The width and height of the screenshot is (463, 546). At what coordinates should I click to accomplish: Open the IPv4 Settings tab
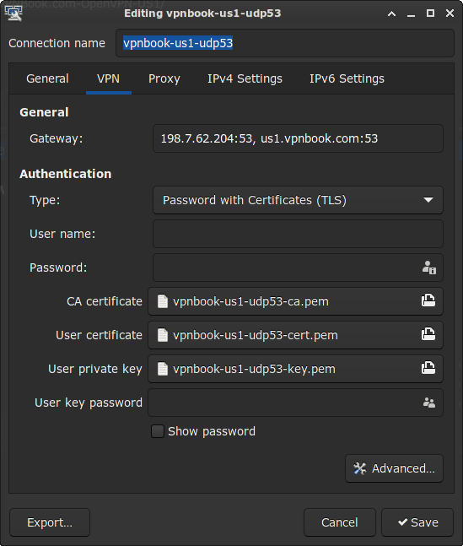coord(245,78)
